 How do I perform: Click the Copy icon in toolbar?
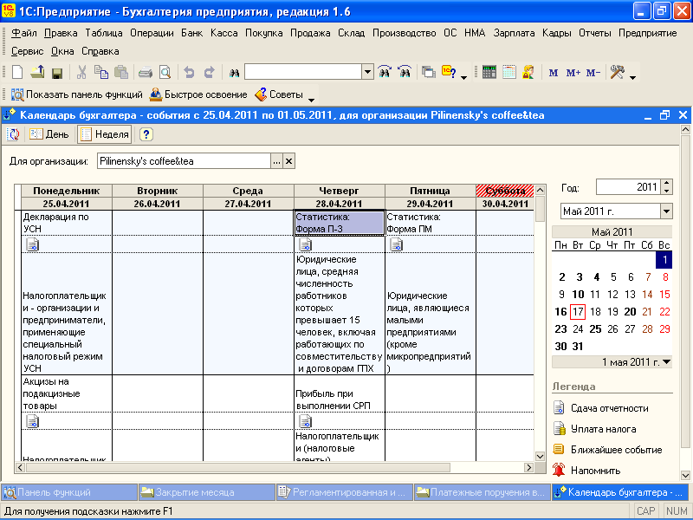click(101, 72)
